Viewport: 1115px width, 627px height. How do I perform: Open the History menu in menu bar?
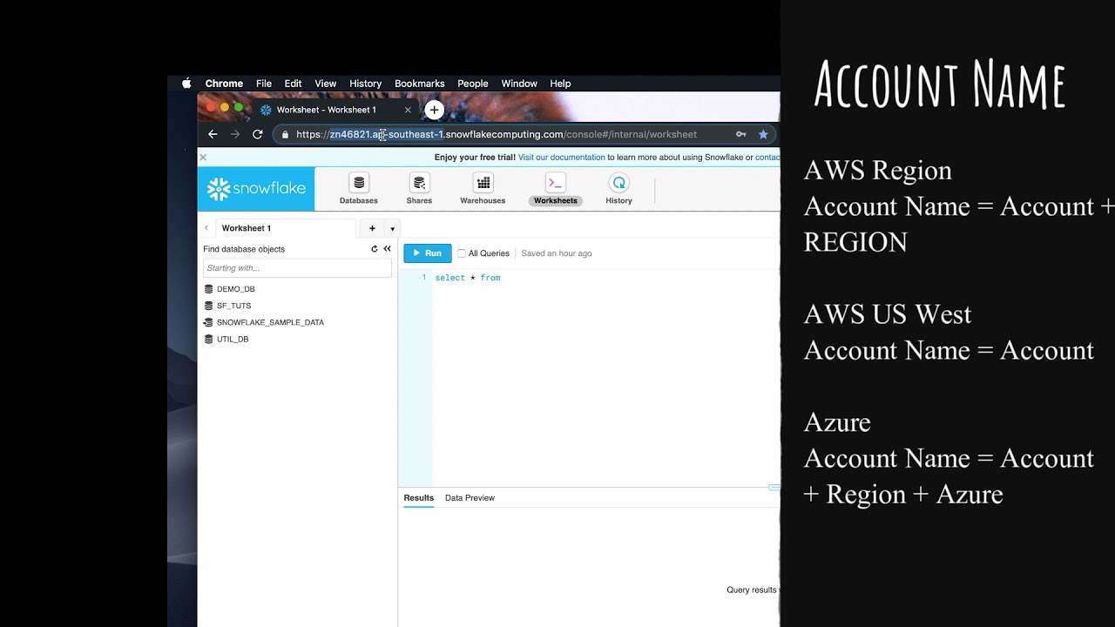[x=366, y=84]
